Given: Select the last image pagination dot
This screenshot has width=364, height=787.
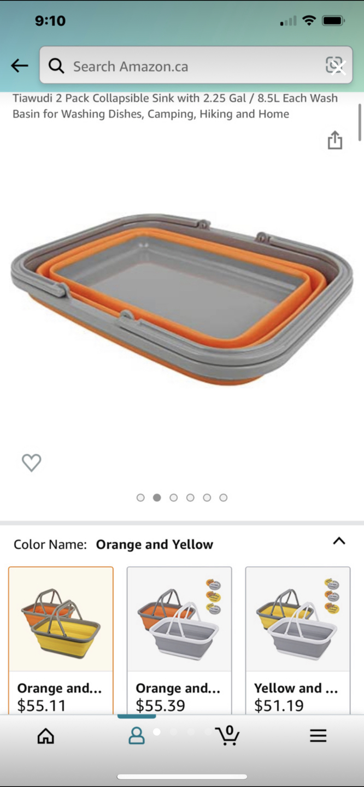Looking at the screenshot, I should tap(224, 497).
